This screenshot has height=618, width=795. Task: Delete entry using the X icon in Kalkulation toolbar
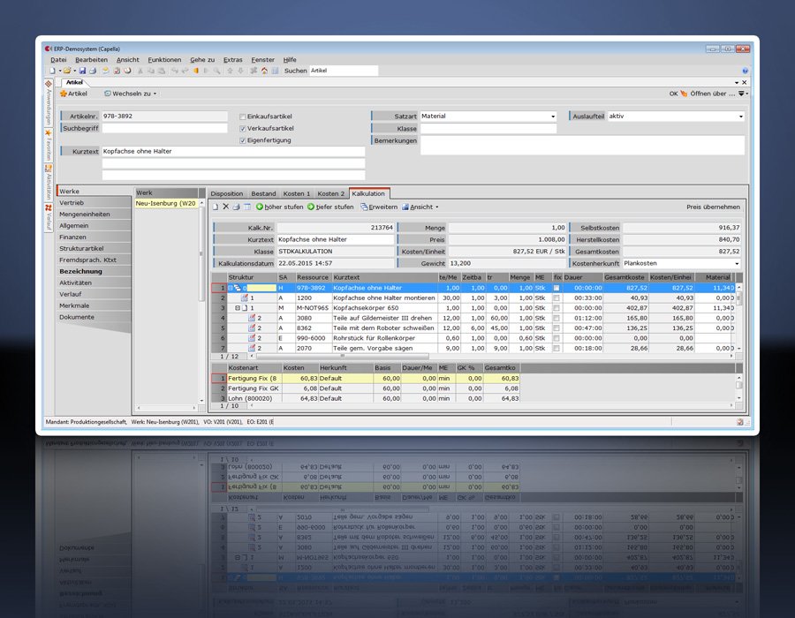[x=226, y=207]
